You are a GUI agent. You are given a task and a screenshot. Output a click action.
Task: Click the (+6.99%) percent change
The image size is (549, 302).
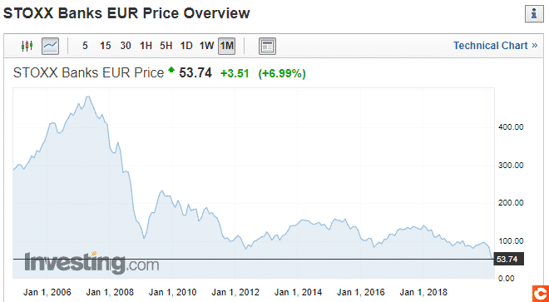(282, 73)
